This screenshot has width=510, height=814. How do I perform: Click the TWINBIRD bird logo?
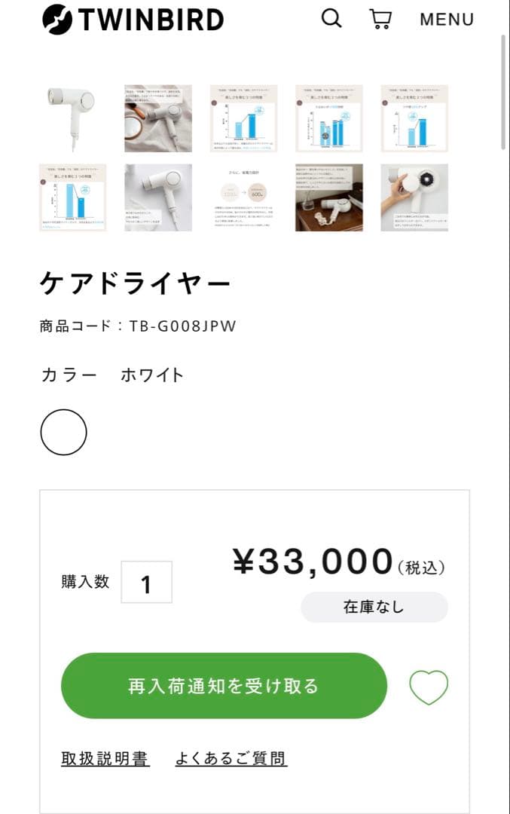(x=55, y=19)
